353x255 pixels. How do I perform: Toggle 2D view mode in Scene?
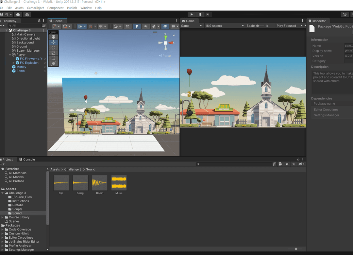[127, 26]
